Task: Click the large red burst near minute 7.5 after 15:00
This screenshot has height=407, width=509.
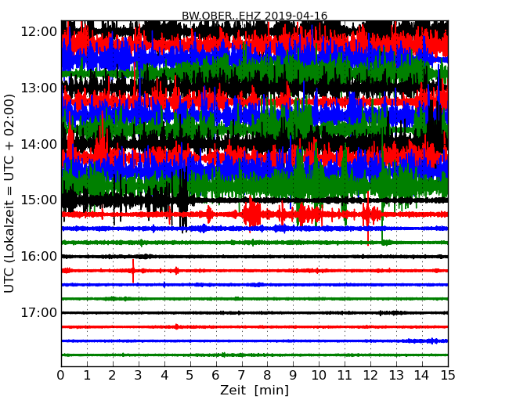Action: click(x=251, y=214)
